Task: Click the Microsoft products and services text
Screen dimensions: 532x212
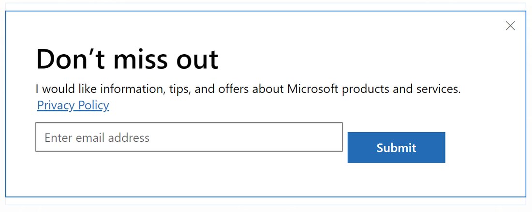Action: click(373, 89)
